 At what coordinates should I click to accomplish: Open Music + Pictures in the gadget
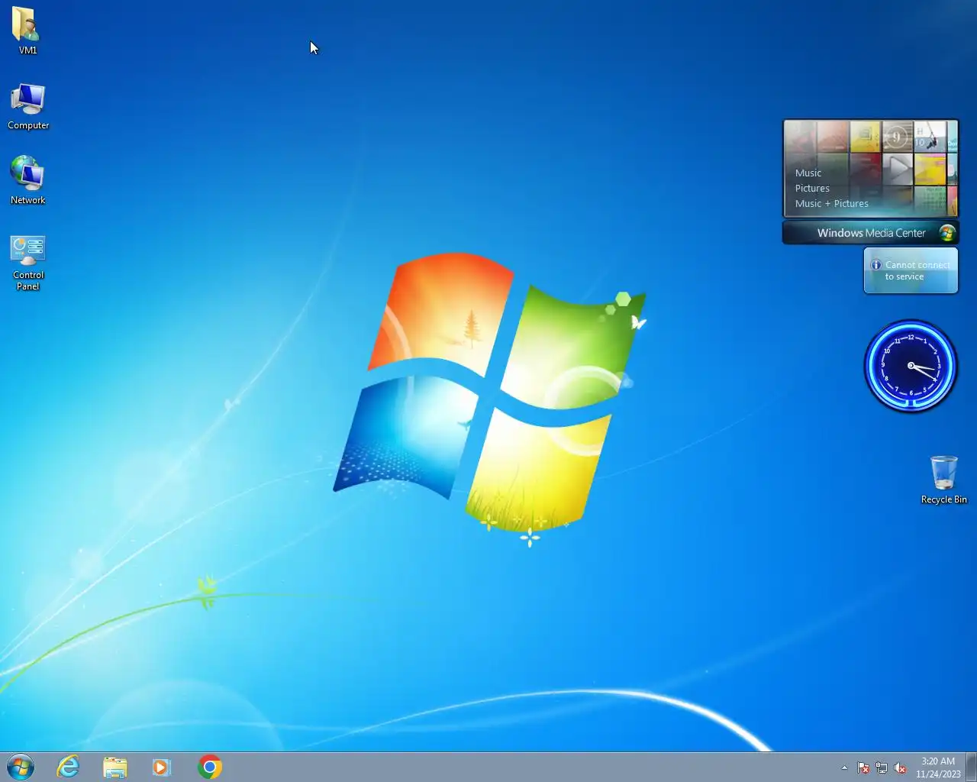832,203
